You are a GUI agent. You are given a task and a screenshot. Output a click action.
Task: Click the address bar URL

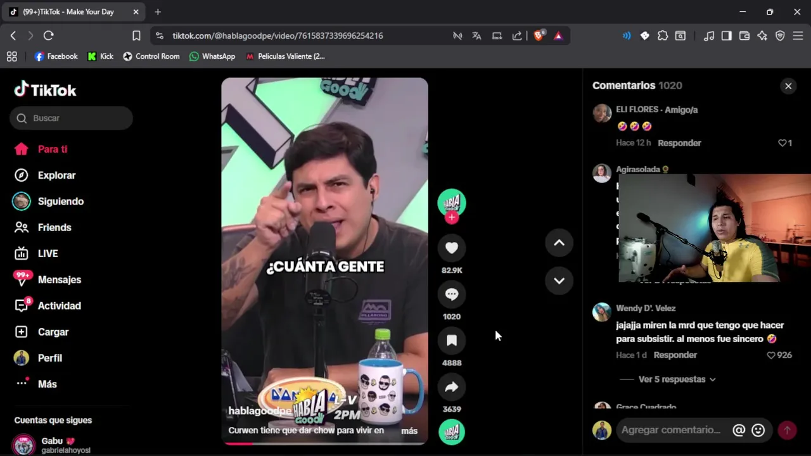(x=278, y=35)
